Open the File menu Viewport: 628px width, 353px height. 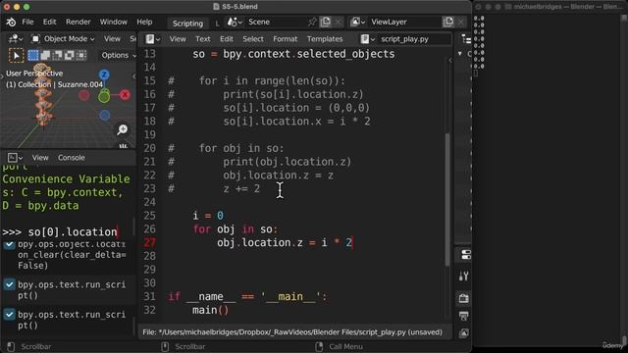click(x=27, y=22)
